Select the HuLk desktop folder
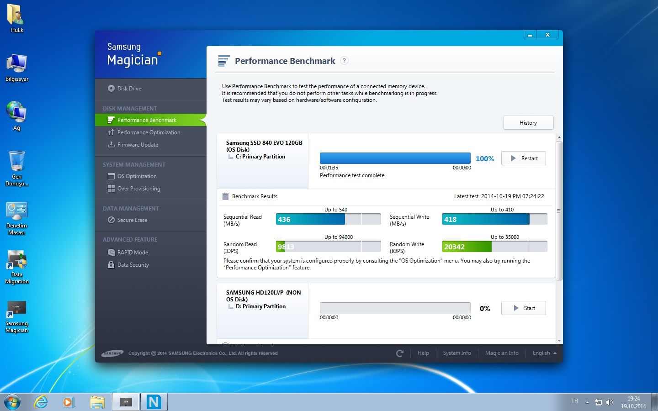 click(16, 19)
